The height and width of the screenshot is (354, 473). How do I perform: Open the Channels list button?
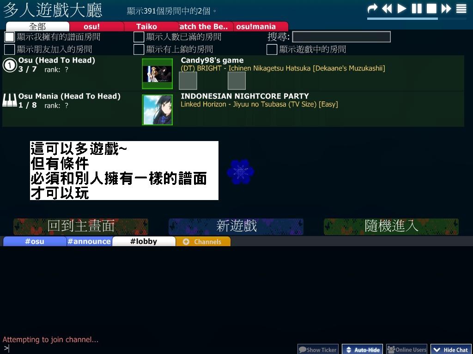203,242
